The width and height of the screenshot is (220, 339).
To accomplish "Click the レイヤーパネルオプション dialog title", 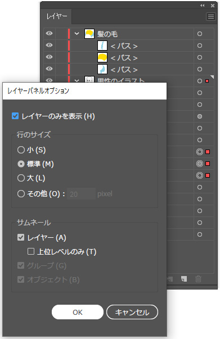I will click(38, 91).
